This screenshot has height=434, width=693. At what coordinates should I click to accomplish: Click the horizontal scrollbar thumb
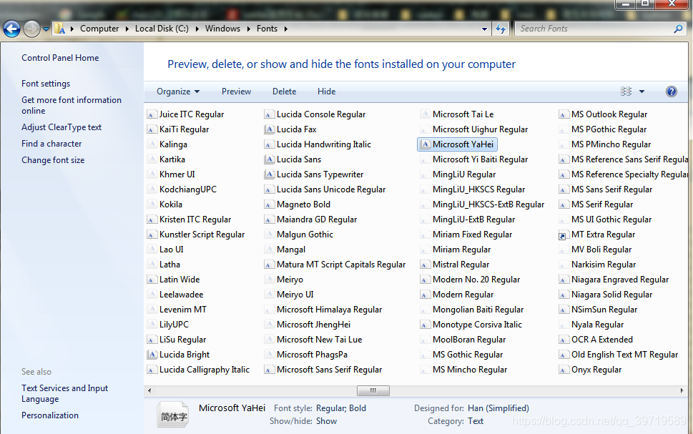(x=373, y=390)
